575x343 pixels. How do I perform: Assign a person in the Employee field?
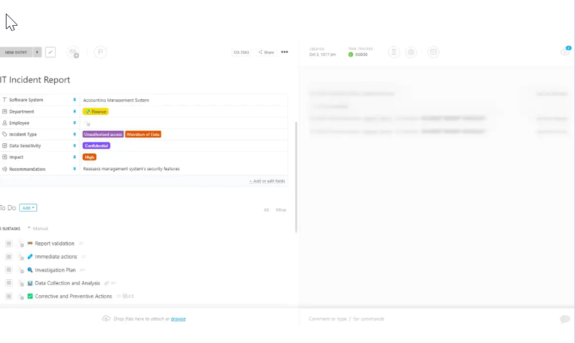pos(87,123)
